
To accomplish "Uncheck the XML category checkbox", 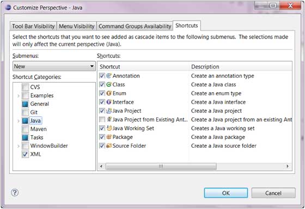I will coord(25,154).
